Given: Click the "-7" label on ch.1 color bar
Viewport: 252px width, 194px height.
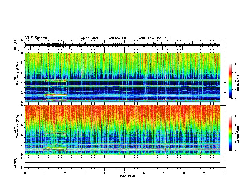Looking at the screenshot, I should tap(234, 98).
